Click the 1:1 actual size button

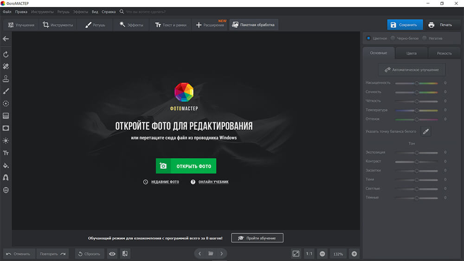tap(309, 254)
